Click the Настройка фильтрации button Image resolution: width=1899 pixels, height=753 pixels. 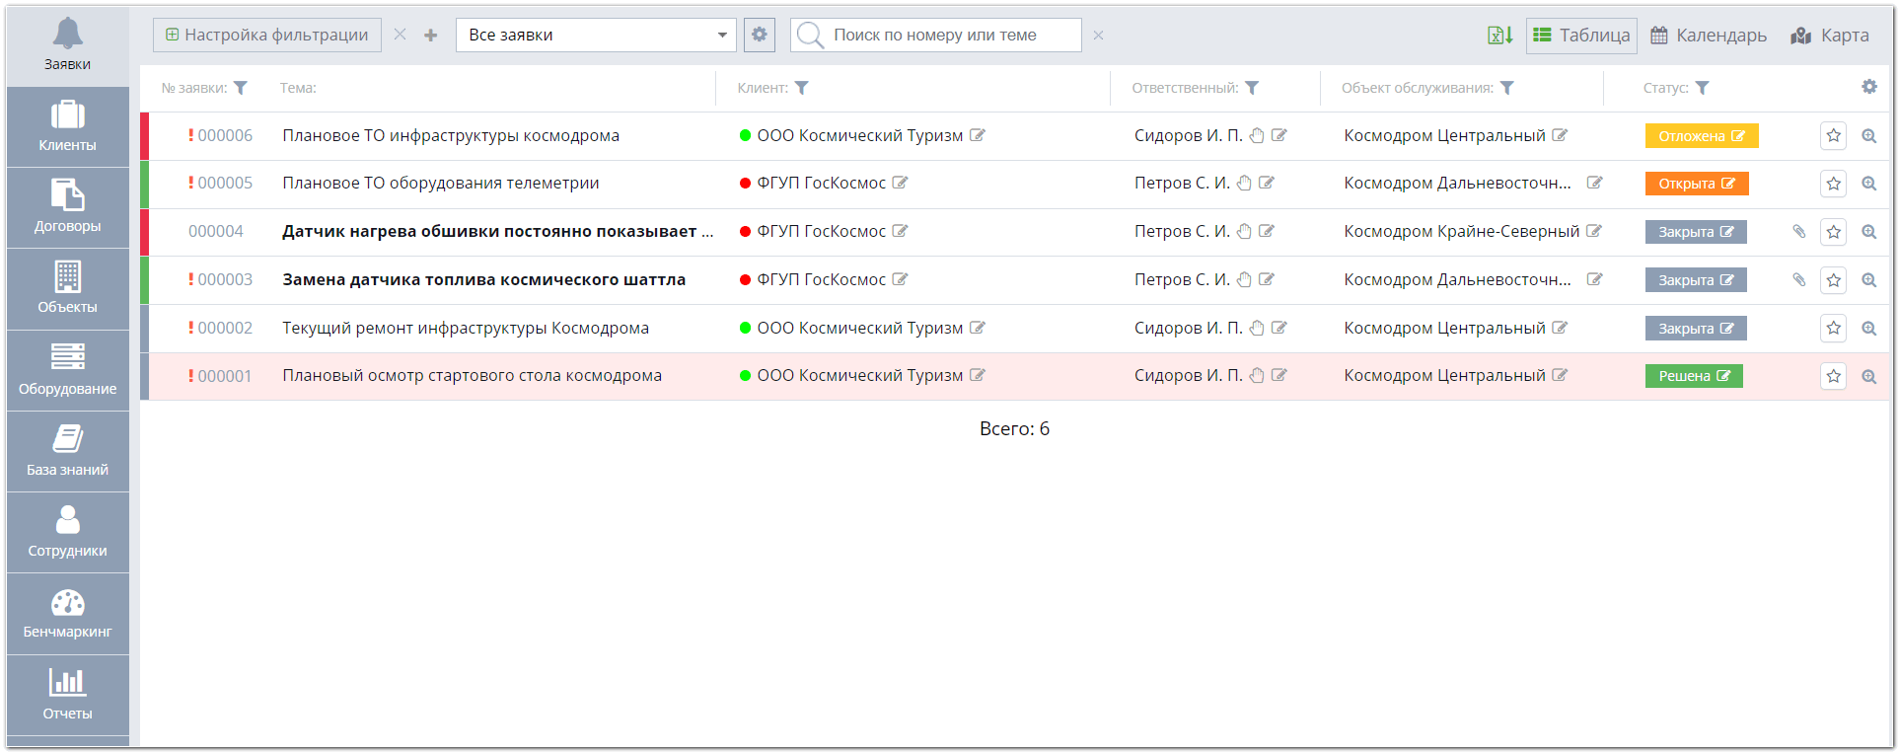(x=266, y=35)
